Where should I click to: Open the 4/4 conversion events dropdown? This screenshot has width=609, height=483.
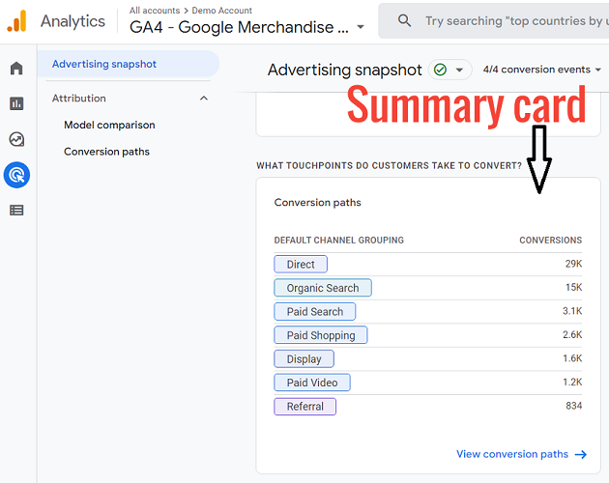(x=541, y=70)
